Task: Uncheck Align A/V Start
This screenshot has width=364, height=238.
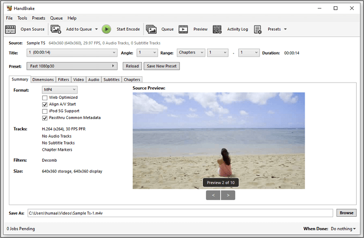Action: point(45,104)
